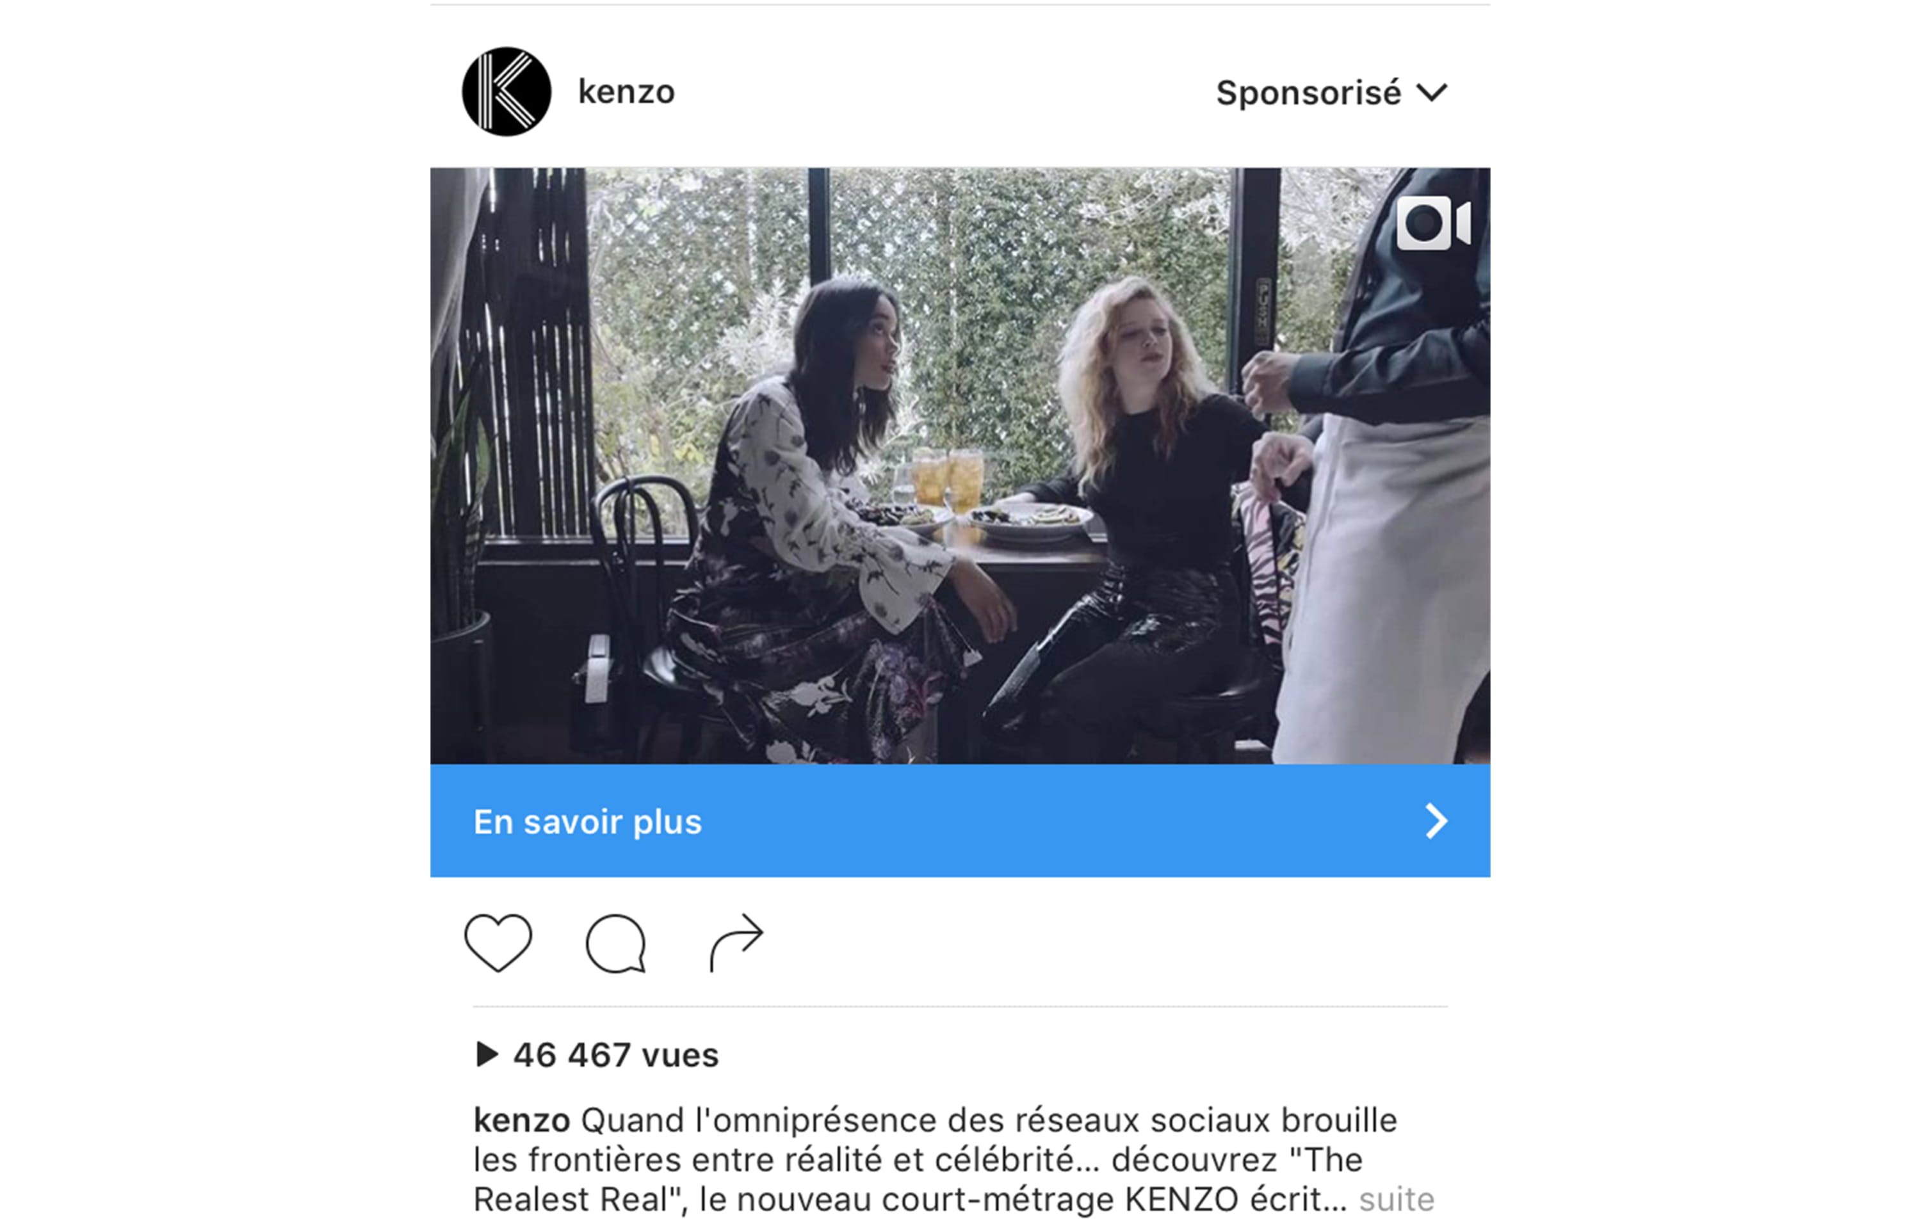Click the bold kenzo name in the caption
Screen dimensions: 1921x1231
point(521,1120)
